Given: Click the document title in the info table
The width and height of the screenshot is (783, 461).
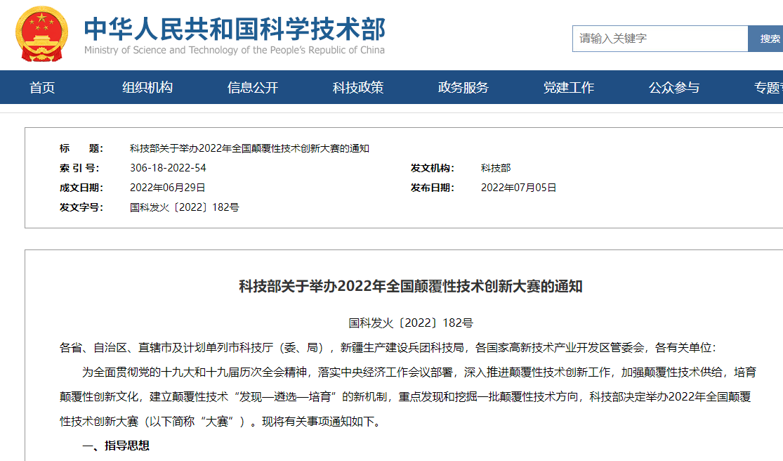Looking at the screenshot, I should 249,148.
